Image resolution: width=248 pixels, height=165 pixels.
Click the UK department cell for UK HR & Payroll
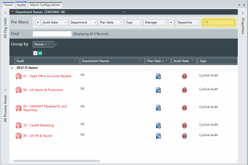click(82, 135)
